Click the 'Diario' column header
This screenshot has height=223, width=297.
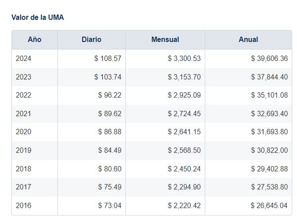92,40
